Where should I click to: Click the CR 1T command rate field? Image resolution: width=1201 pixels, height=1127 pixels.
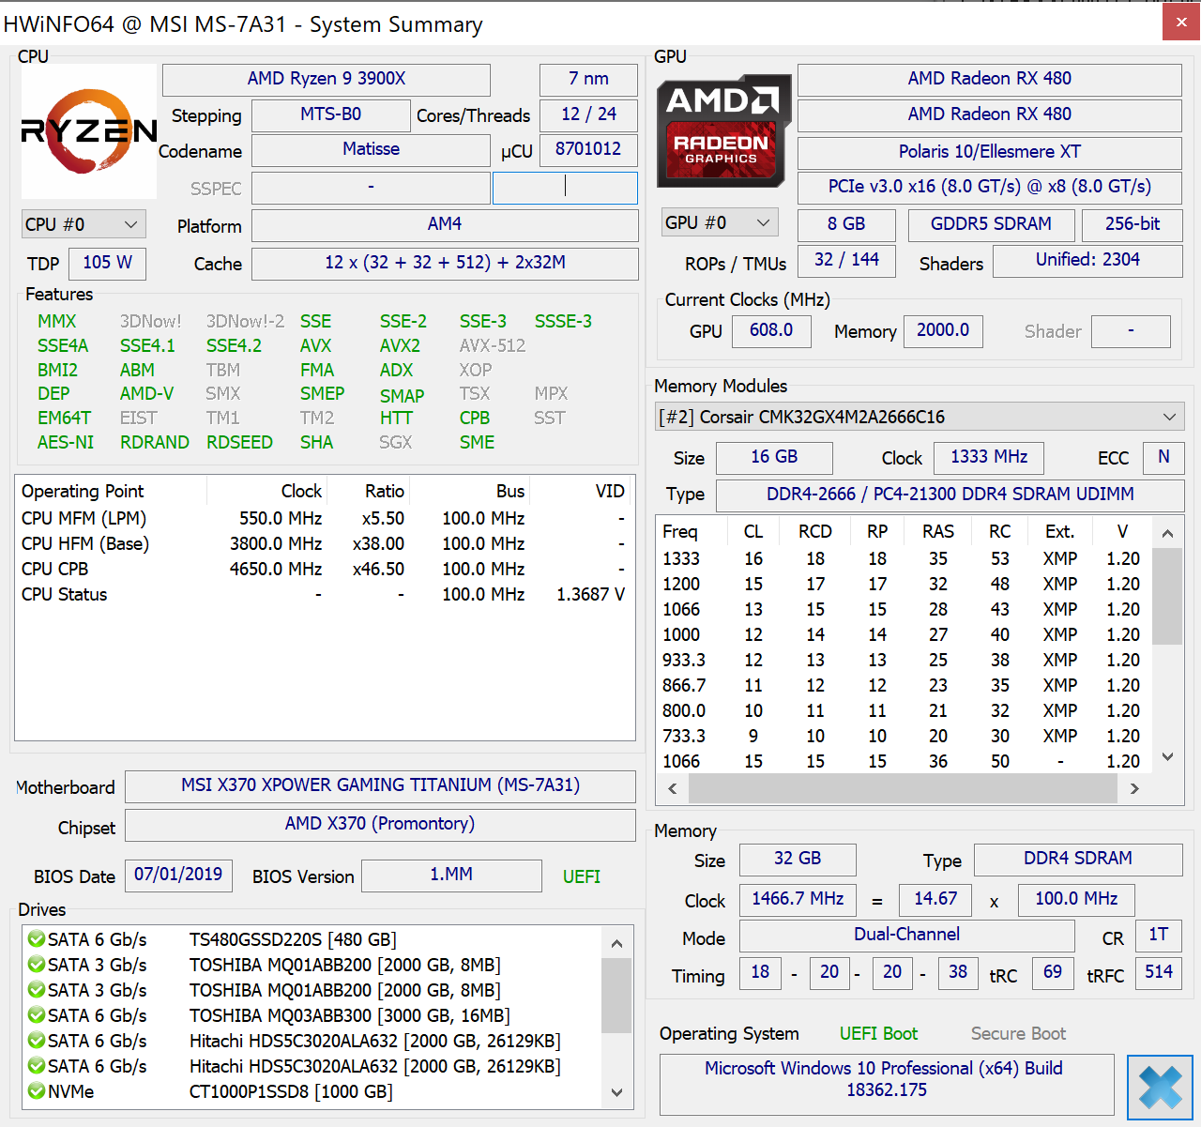1159,936
